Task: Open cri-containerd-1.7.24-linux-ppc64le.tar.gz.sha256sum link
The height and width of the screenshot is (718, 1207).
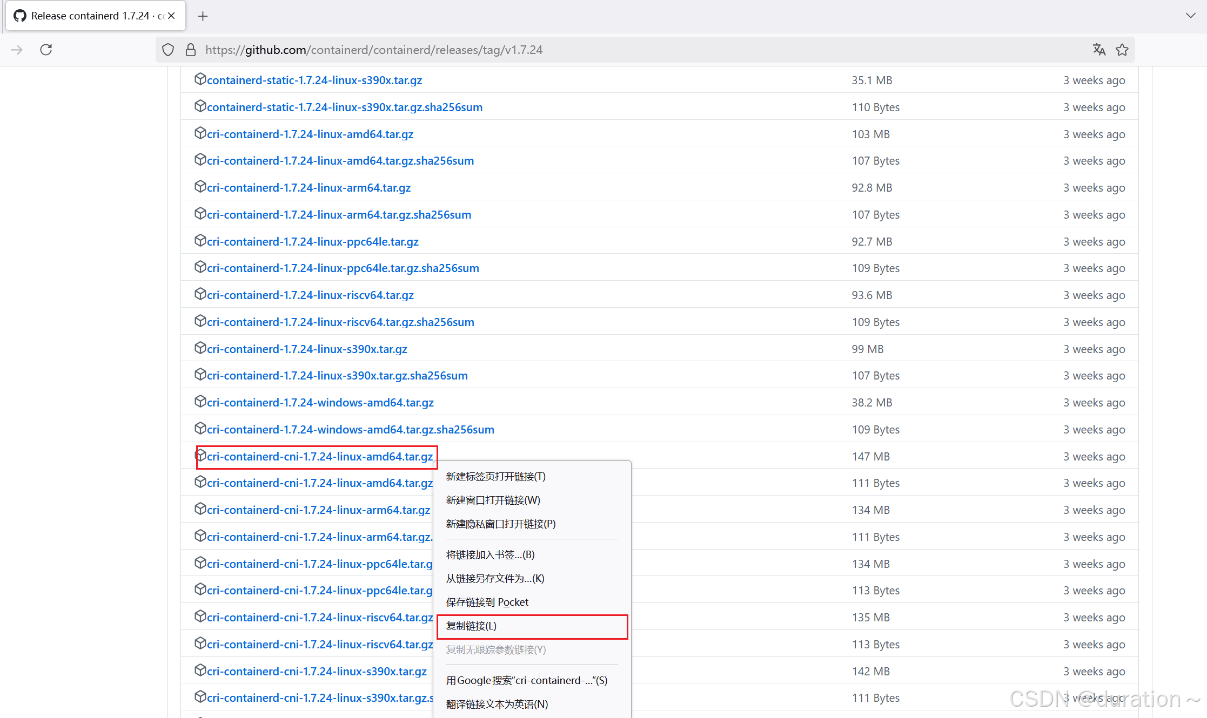Action: (x=343, y=268)
